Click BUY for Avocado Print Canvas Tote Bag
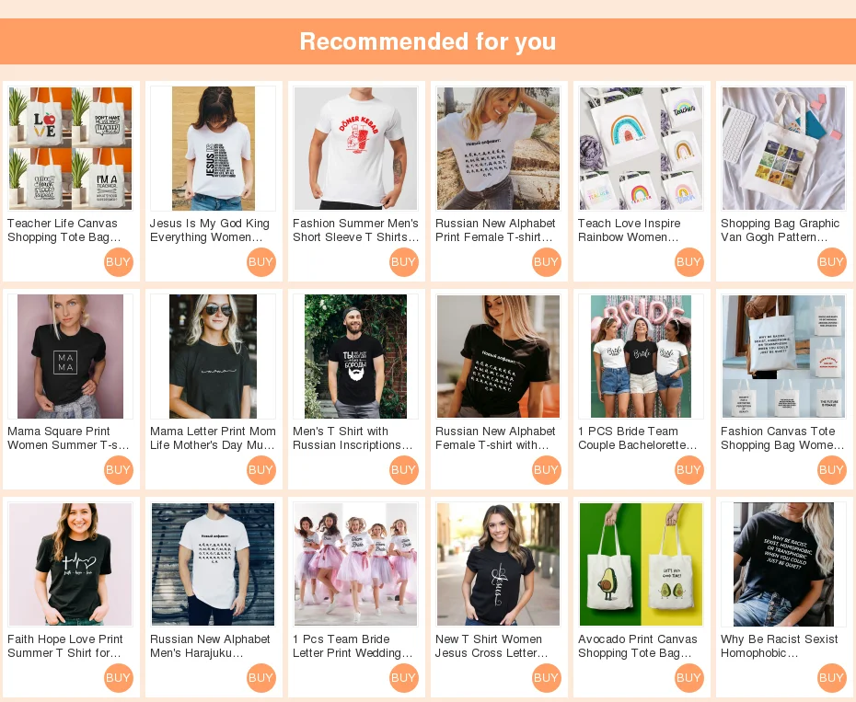The image size is (856, 702). click(x=689, y=678)
